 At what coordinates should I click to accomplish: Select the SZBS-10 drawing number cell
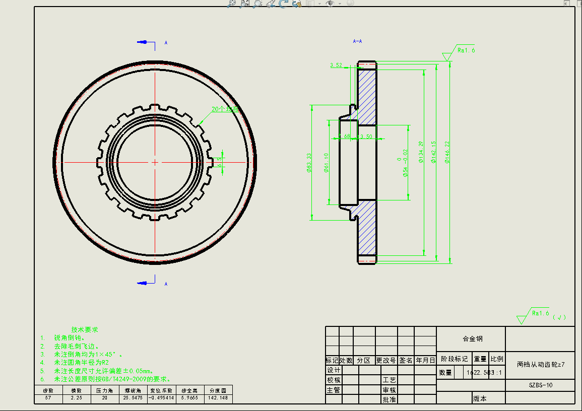pyautogui.click(x=541, y=385)
